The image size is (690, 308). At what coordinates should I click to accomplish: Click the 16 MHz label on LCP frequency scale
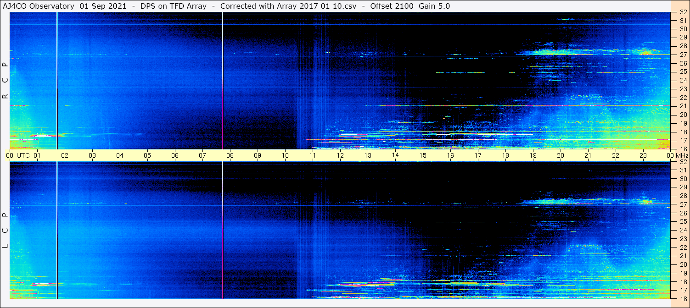coord(683,298)
